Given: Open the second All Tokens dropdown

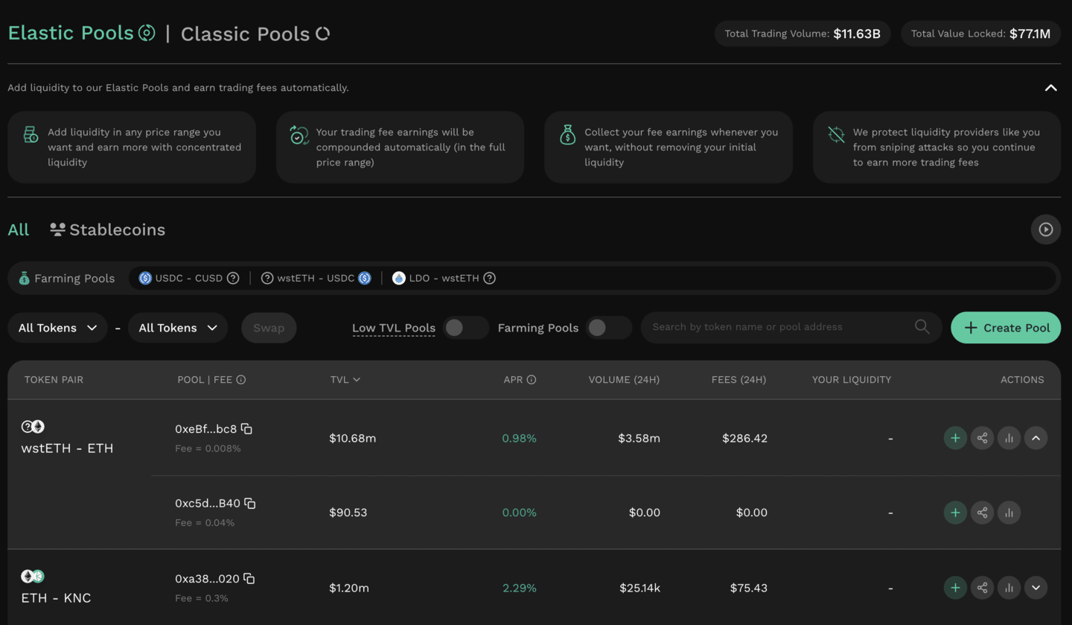Looking at the screenshot, I should pos(178,328).
